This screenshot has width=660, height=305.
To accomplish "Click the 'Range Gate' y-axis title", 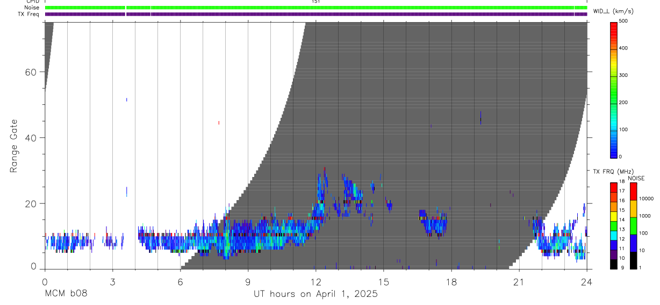I will 15,146.
